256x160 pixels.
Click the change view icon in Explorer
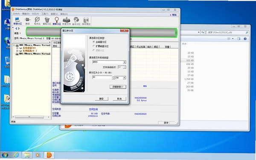pos(229,39)
